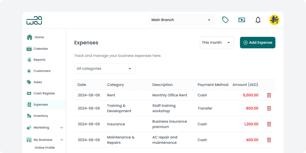Click the banknote icon in the top bar
This screenshot has width=306, height=153.
click(241, 20)
